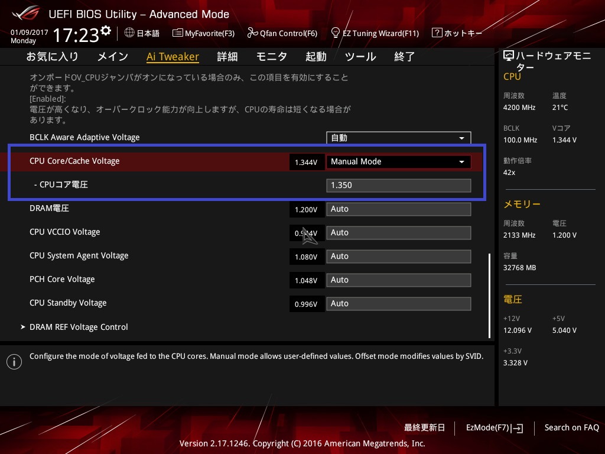This screenshot has height=454, width=605.
Task: Click the 01/09/2017 date display
Action: pos(30,33)
